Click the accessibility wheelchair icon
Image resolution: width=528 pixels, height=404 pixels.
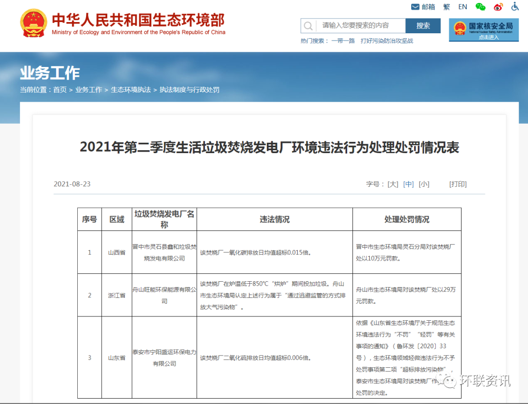(x=515, y=6)
